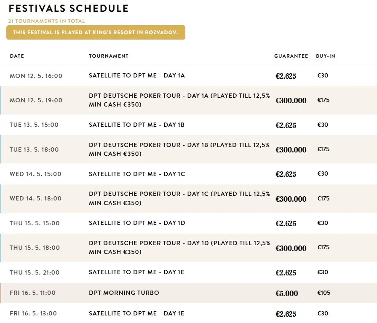Click the Guarantee column header

pos(291,56)
